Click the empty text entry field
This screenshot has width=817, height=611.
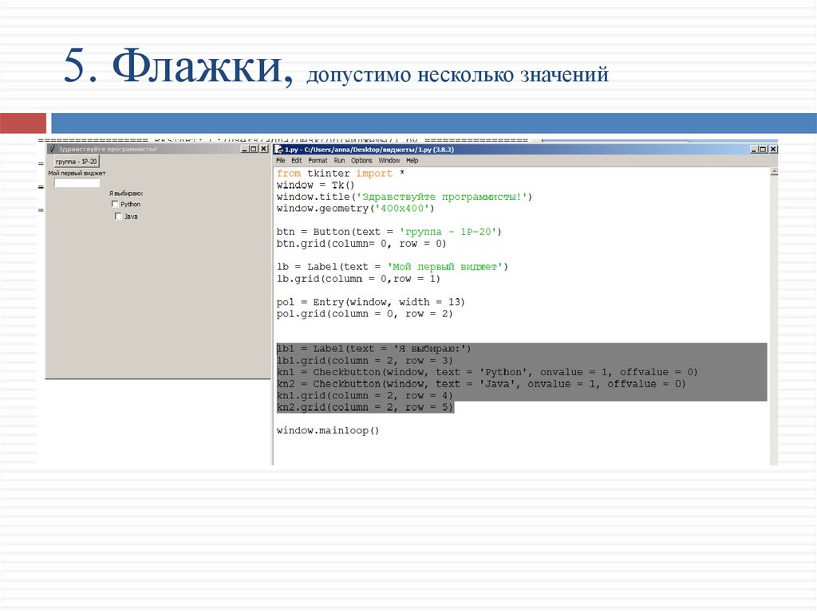(x=77, y=182)
